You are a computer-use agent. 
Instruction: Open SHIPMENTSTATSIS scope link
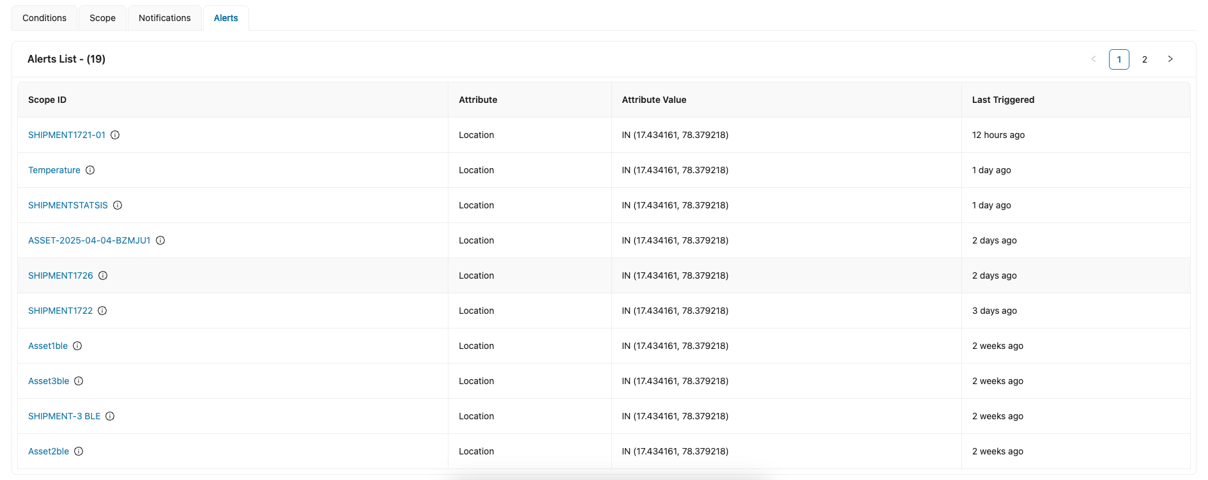[68, 205]
